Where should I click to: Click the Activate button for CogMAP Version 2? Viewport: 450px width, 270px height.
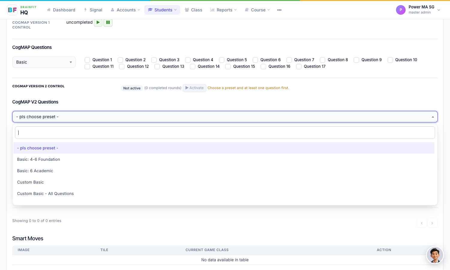194,88
